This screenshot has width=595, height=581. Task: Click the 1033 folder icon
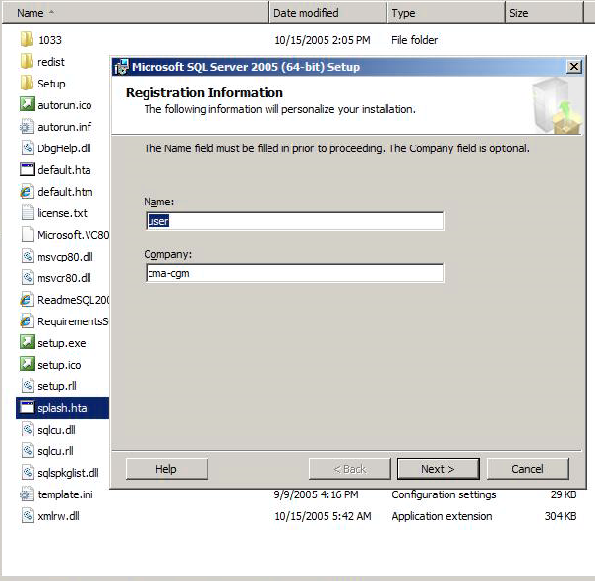[x=28, y=40]
